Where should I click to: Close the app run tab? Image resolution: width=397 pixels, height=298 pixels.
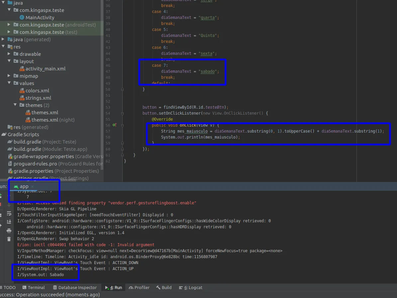[x=32, y=187]
